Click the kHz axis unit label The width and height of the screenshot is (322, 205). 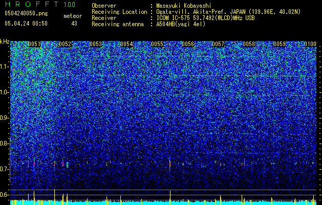[x=5, y=42]
